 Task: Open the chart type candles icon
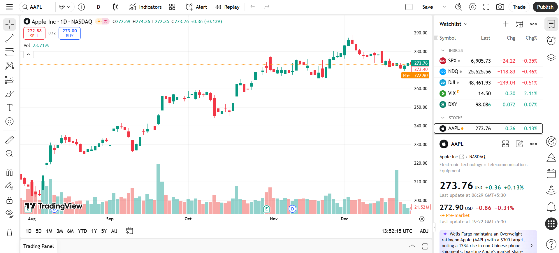[116, 7]
